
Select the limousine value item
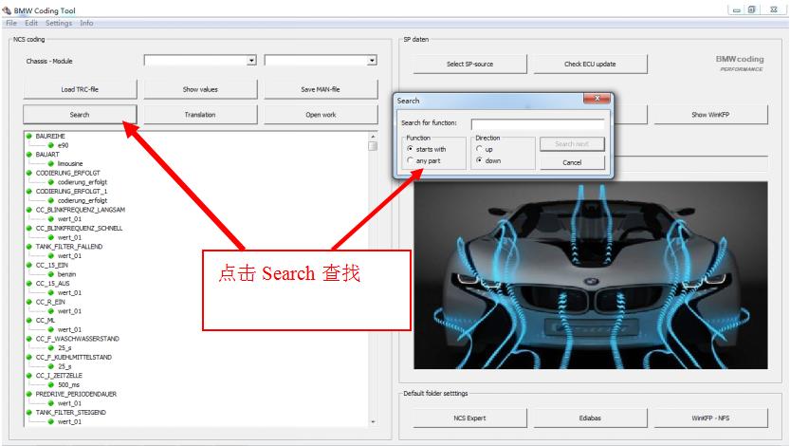tap(70, 164)
